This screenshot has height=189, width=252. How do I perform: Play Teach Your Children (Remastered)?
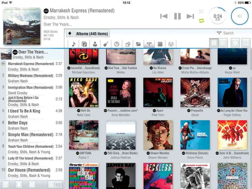(32, 149)
